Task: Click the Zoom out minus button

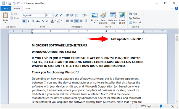Action: [149, 106]
